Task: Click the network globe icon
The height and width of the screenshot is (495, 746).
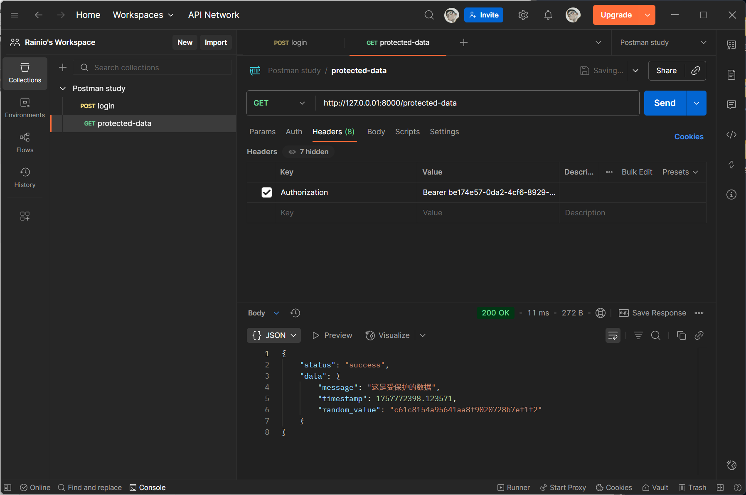Action: [601, 313]
